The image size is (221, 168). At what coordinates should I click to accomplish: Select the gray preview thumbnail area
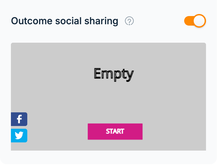(108, 97)
